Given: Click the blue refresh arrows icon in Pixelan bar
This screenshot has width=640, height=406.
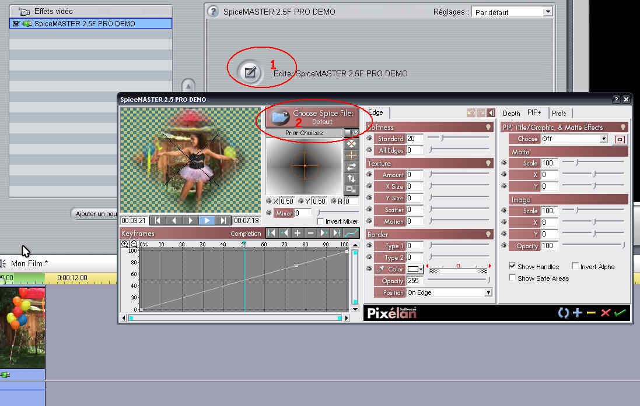Looking at the screenshot, I should [x=563, y=313].
